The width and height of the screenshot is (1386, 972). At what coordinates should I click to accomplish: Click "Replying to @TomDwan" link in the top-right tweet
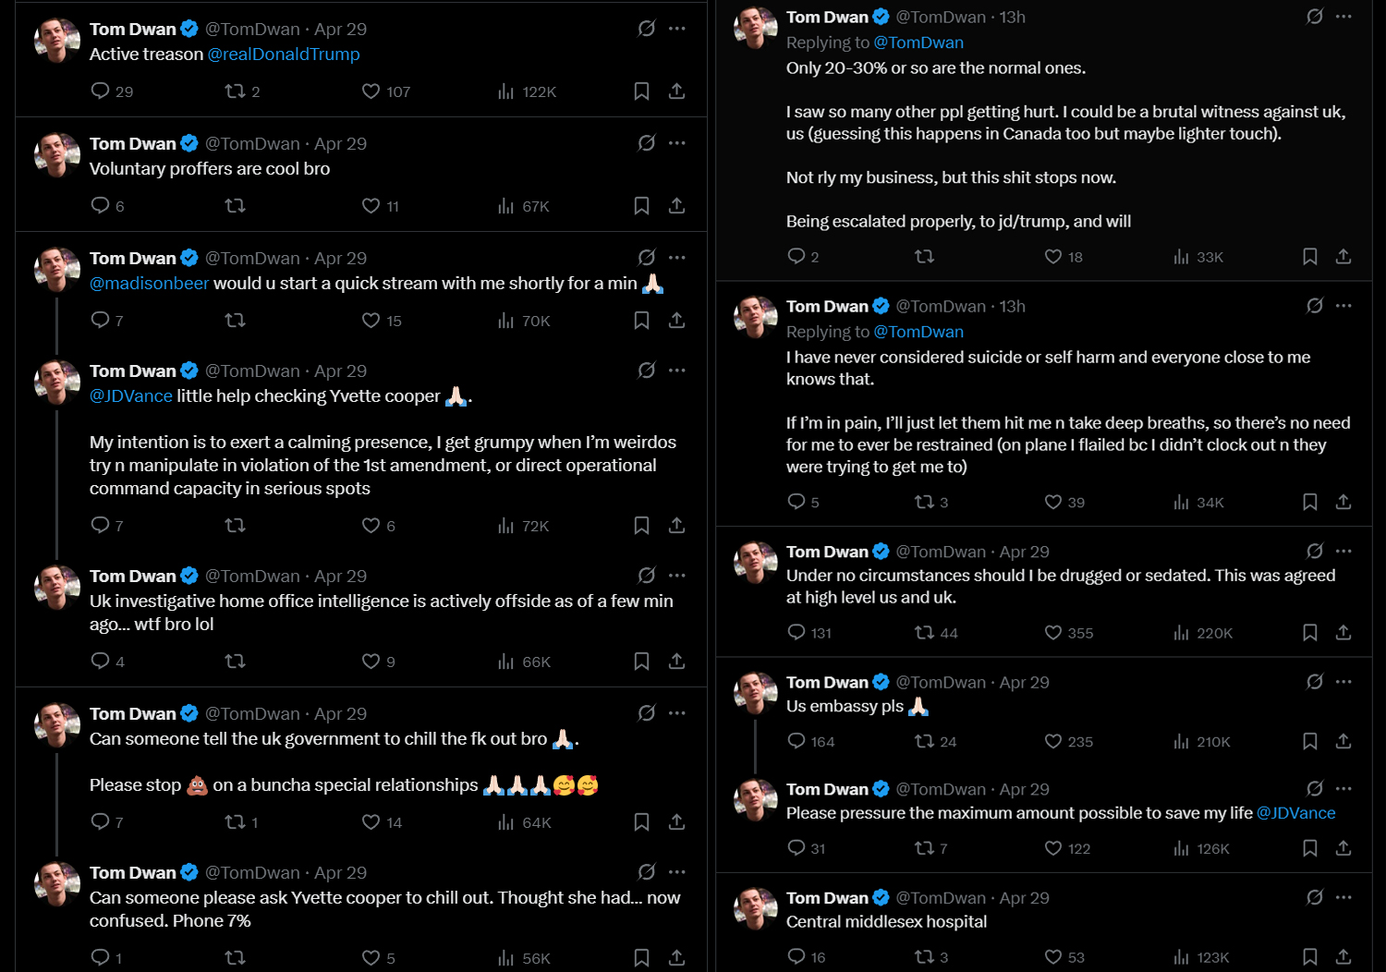click(918, 43)
